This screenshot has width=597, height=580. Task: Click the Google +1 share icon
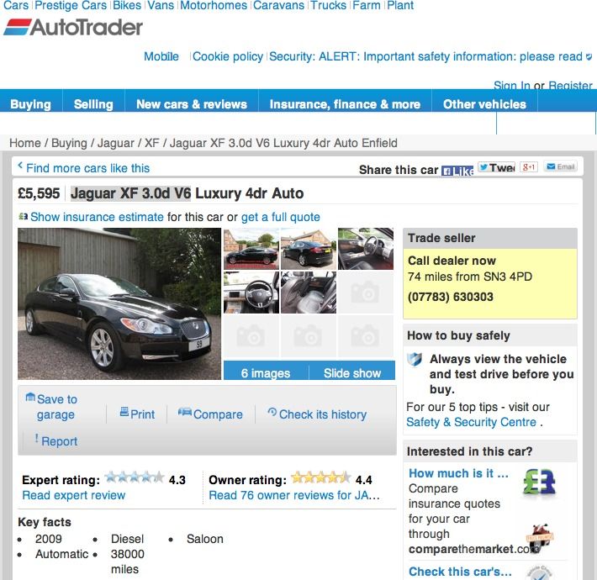point(529,166)
